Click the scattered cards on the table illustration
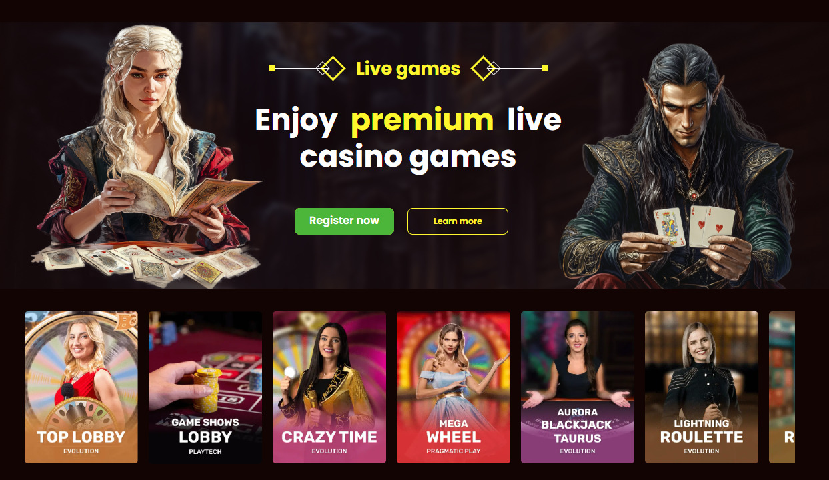 point(147,263)
